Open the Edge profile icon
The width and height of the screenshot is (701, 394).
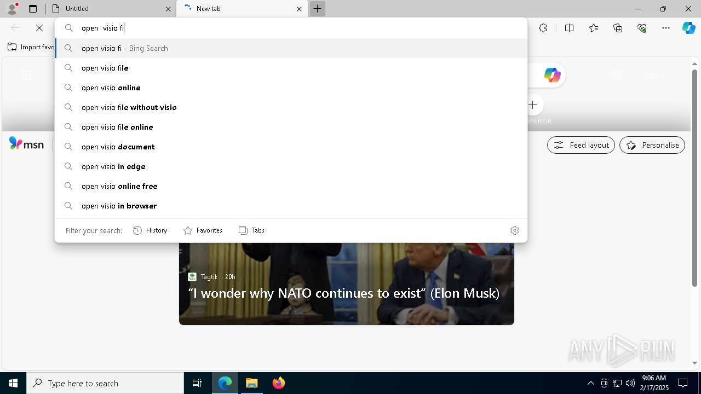point(12,9)
